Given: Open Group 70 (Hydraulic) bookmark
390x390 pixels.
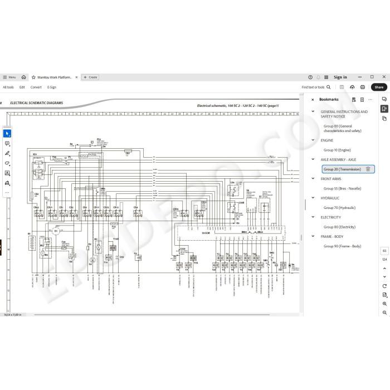Looking at the screenshot, I should (339, 208).
